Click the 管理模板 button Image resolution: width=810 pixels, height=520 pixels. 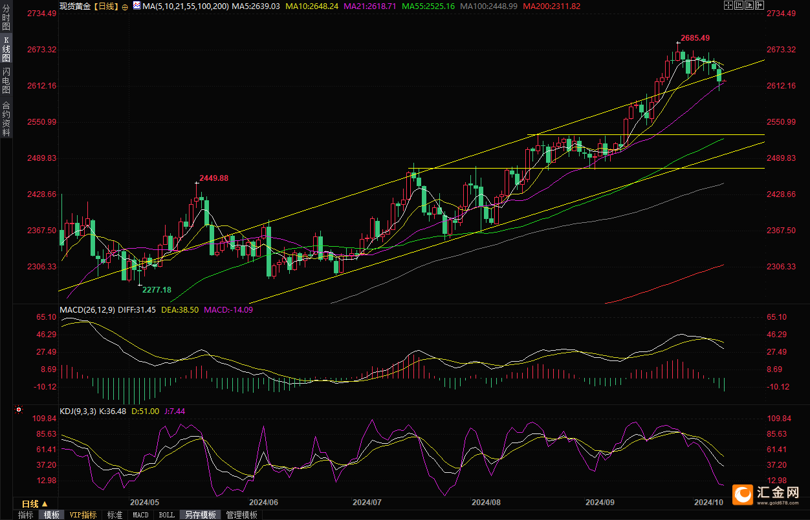pyautogui.click(x=241, y=515)
